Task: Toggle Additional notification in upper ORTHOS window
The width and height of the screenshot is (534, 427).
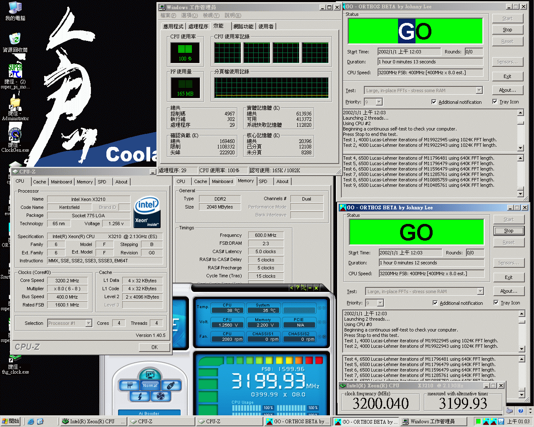Action: point(434,102)
